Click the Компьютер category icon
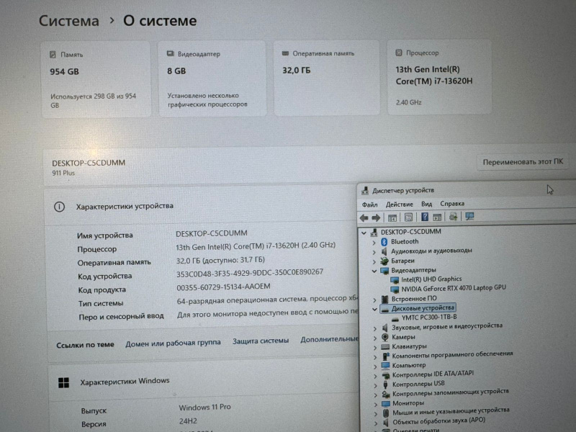 coord(385,366)
